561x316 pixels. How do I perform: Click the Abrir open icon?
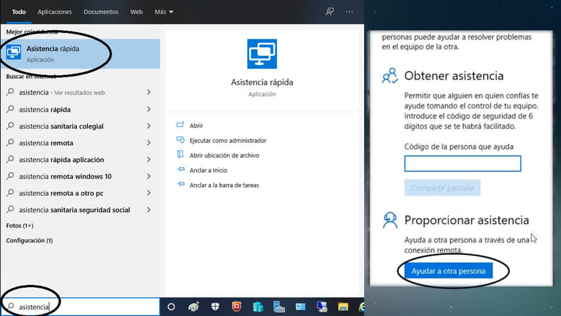click(180, 125)
